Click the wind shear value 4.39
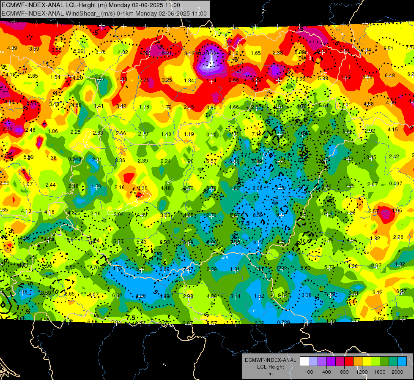Image resolution: width=414 pixels, height=380 pixels. (x=12, y=48)
